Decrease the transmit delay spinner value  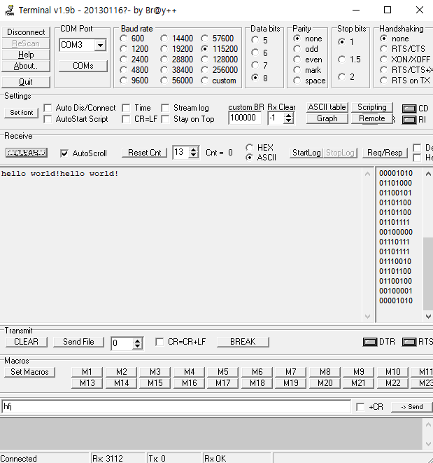pos(137,346)
